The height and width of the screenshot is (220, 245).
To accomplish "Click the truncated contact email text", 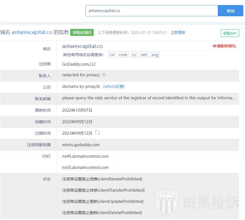I will (149, 98).
